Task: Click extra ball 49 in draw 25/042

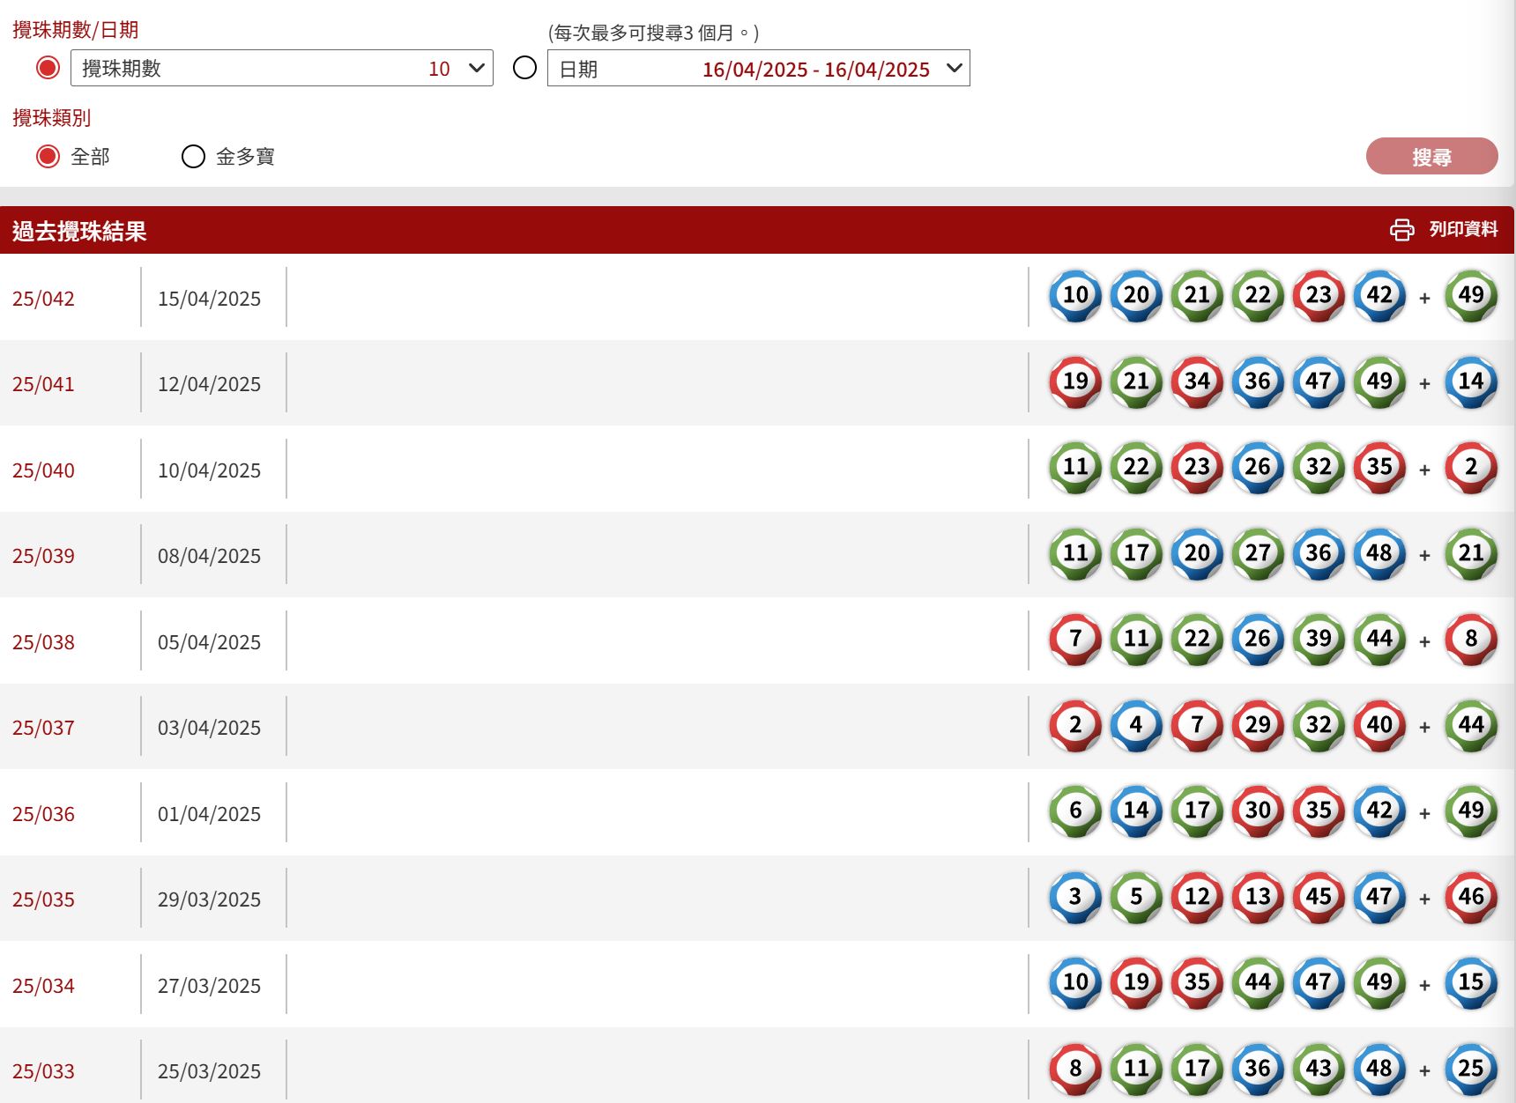Action: [1470, 295]
